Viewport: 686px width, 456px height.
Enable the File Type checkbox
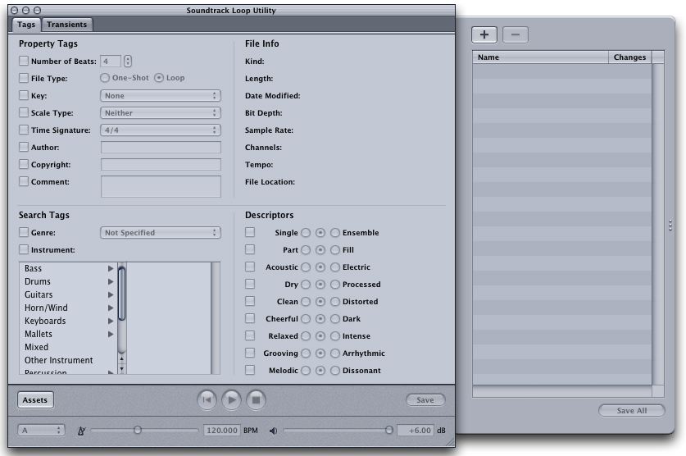point(24,78)
